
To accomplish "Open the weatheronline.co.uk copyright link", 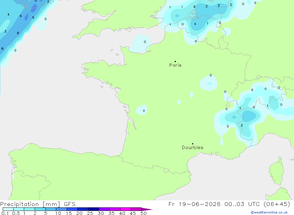I will tap(269, 212).
